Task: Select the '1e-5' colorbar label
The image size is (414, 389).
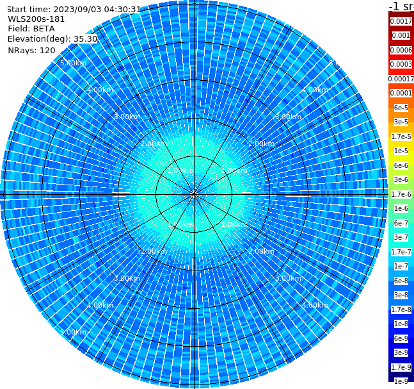Action: tap(401, 151)
